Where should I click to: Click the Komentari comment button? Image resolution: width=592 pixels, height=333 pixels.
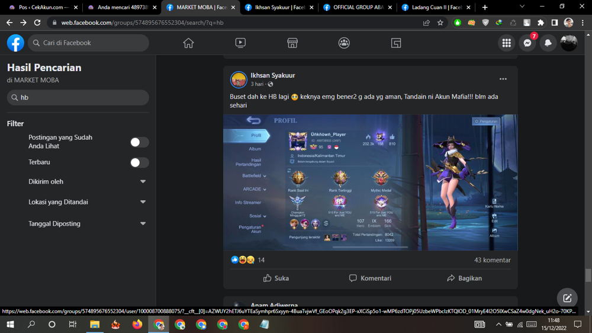pyautogui.click(x=370, y=278)
